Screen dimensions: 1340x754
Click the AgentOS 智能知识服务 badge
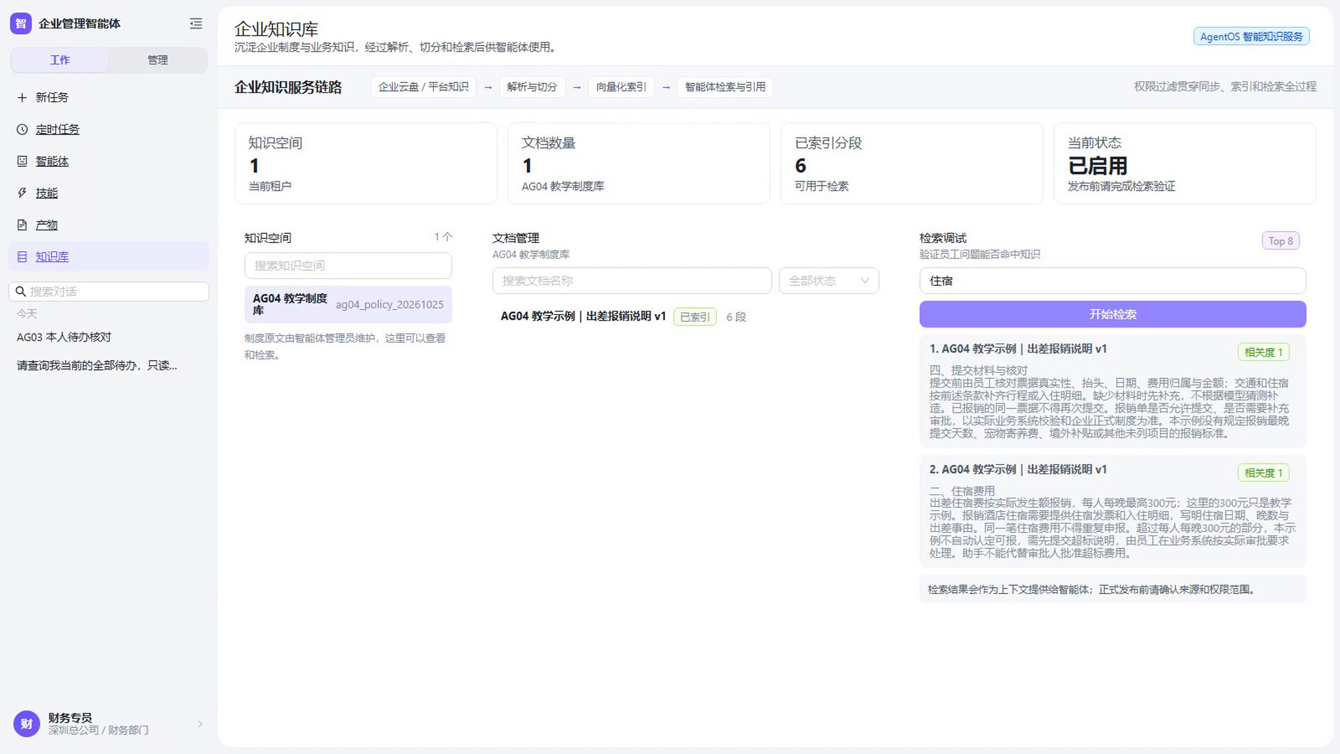click(1251, 36)
